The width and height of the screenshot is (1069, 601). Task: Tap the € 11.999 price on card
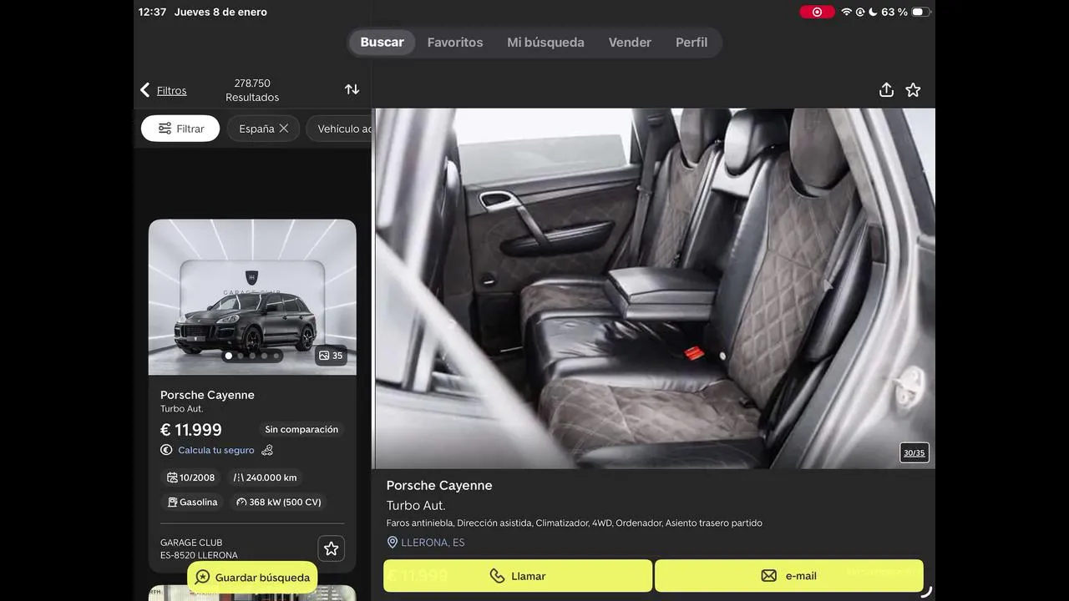pyautogui.click(x=191, y=430)
